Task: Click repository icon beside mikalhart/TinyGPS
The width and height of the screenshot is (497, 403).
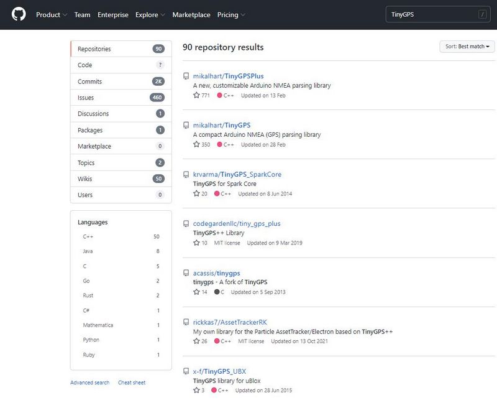Action: pos(186,126)
